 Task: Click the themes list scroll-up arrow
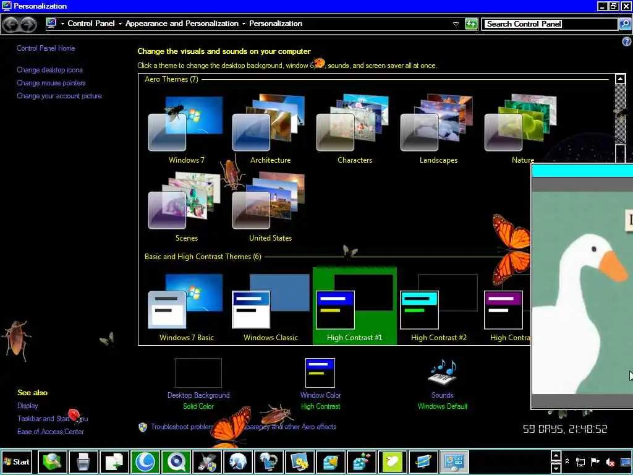pyautogui.click(x=620, y=79)
